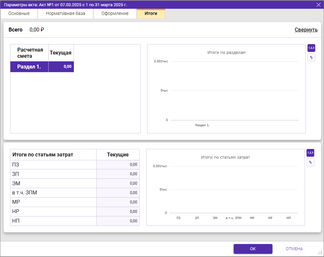The height and width of the screenshot is (257, 324).
Task: Grab the resize grip in dialog corner
Action: (x=320, y=252)
